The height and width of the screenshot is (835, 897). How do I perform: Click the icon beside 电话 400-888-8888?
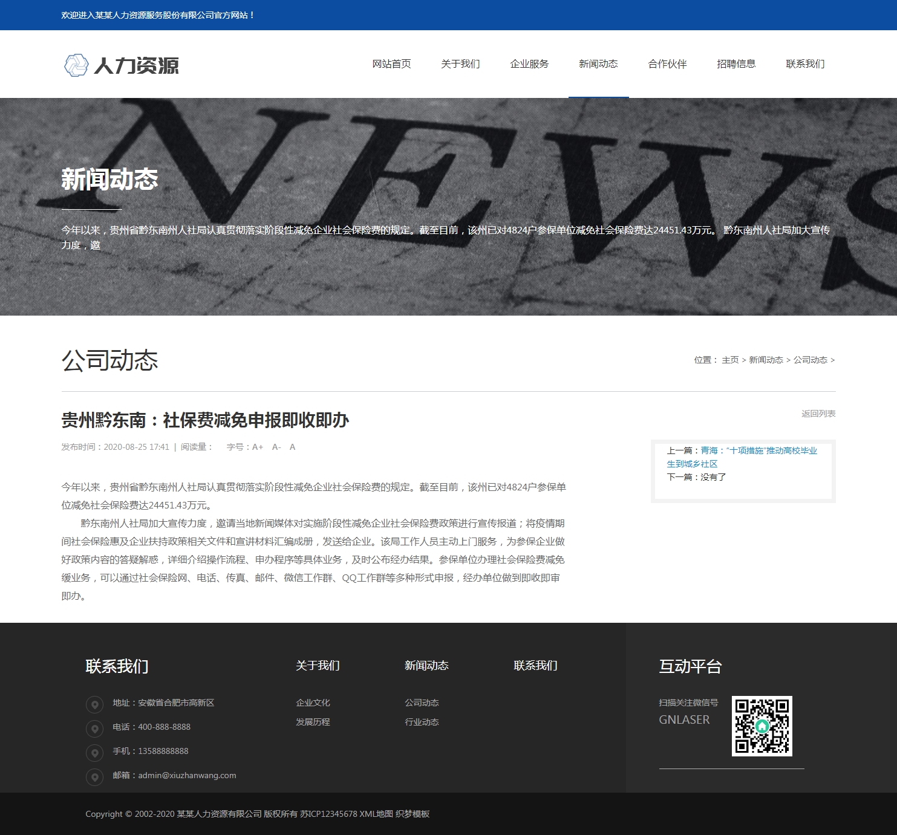pos(94,729)
